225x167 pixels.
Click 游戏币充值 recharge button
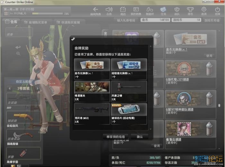pyautogui.click(x=212, y=20)
